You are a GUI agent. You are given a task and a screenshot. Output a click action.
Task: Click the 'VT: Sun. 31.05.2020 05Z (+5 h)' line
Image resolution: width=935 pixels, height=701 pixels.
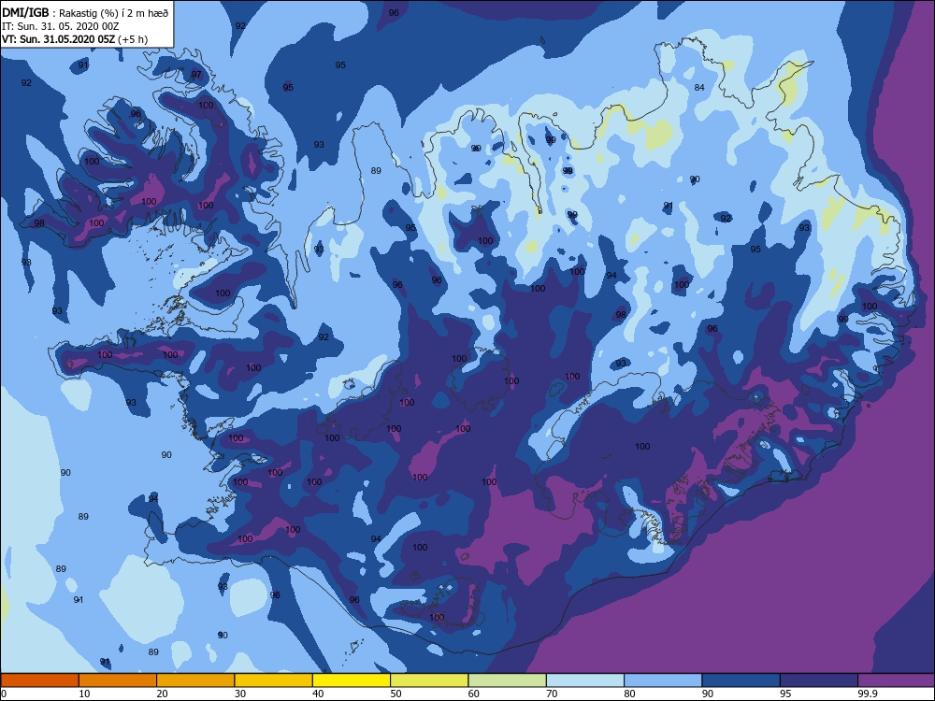point(75,39)
